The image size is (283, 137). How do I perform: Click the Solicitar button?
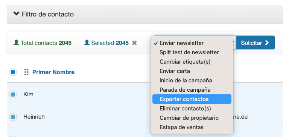[255, 43]
